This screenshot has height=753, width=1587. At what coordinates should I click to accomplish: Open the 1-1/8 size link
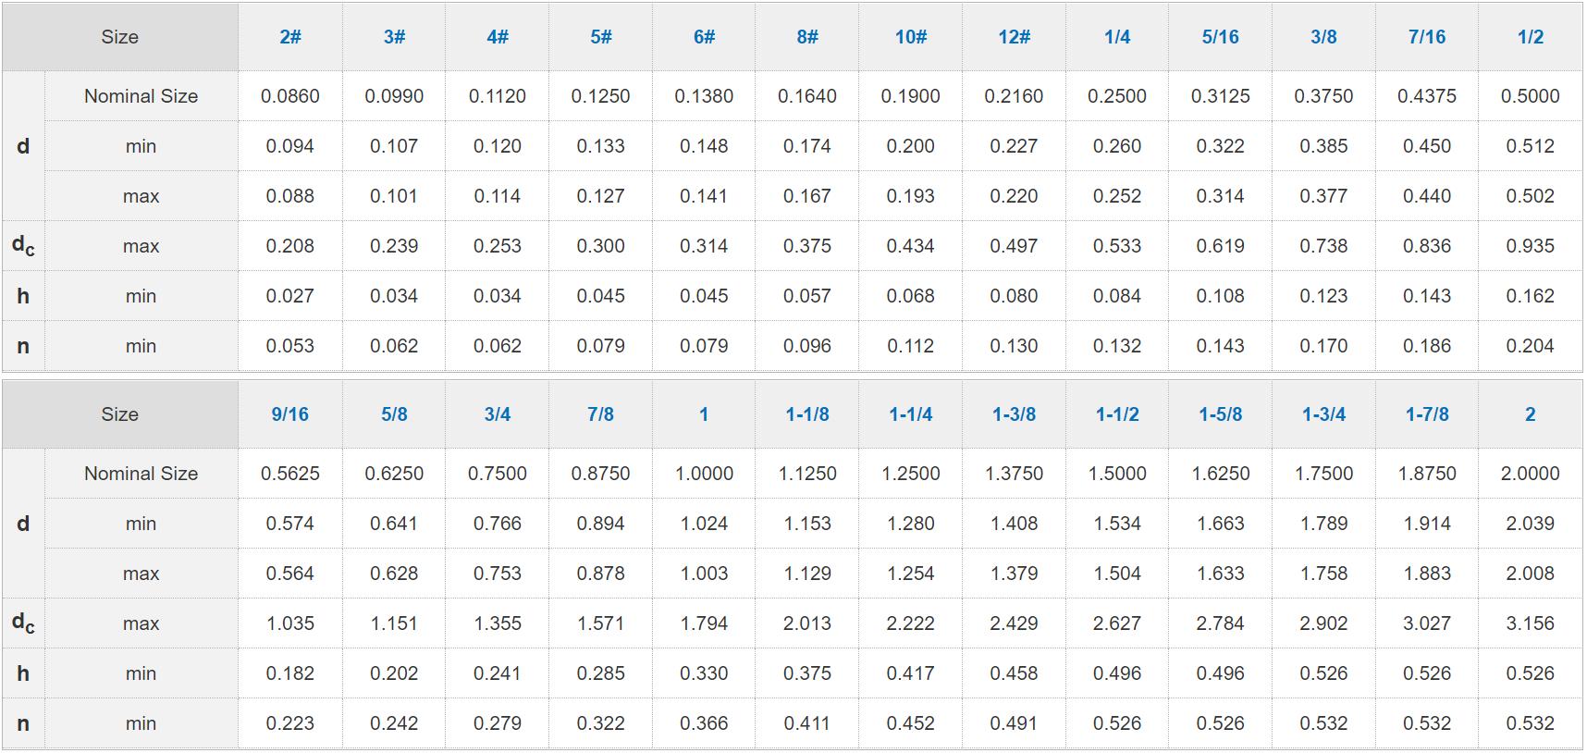point(807,414)
